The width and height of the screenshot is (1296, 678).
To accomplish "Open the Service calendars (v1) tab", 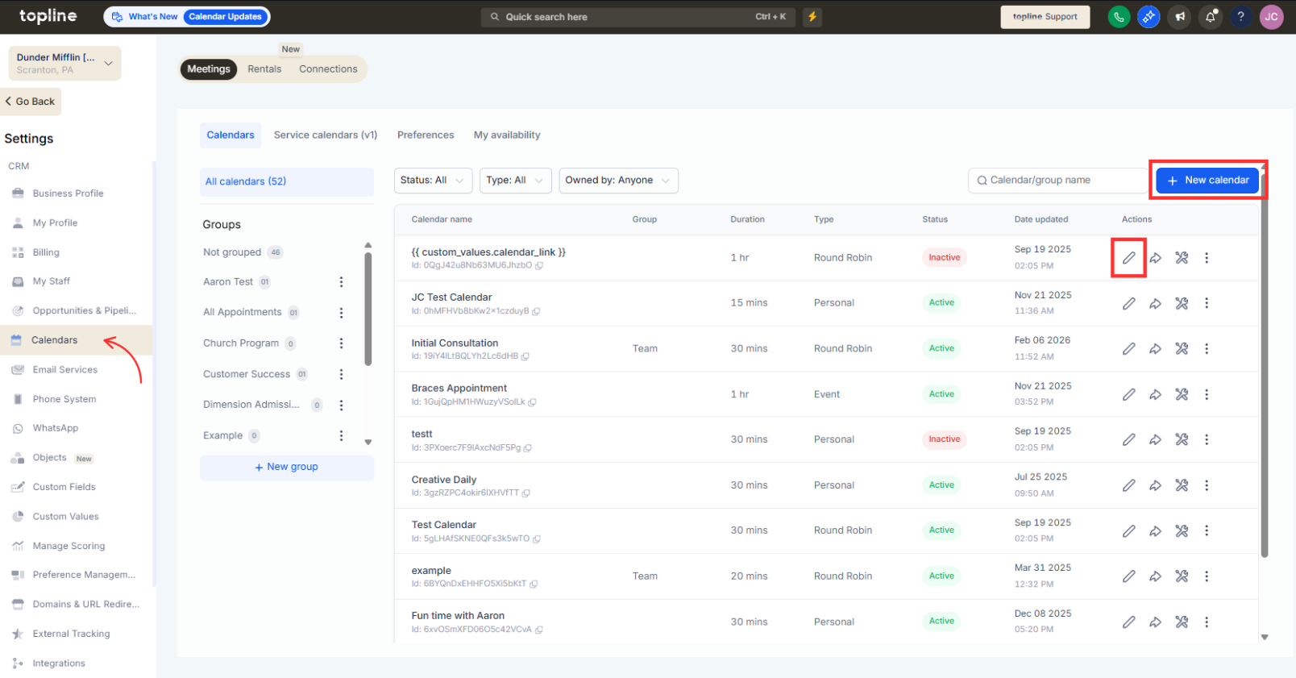I will [326, 135].
